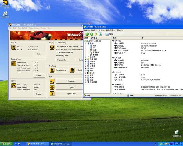Screen dimensions: 183x146
Task: Open the EVEREST 報告 report menu
Action: click(x=102, y=30)
